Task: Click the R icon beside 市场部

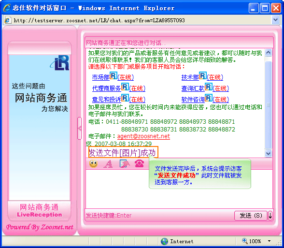Action: 114,76
